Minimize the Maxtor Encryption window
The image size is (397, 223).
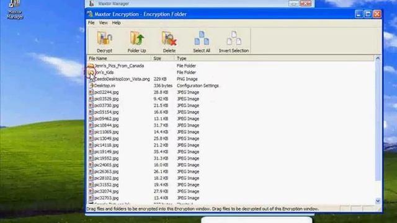pos(359,14)
